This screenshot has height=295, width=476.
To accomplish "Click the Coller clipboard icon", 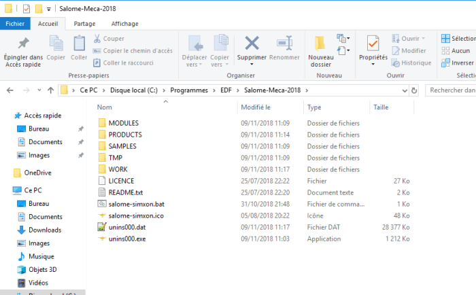I will tap(79, 44).
